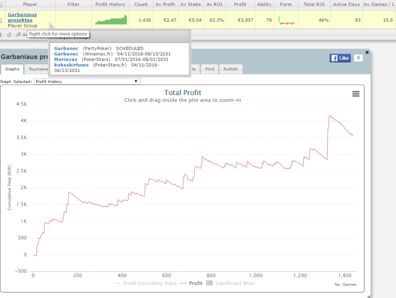The height and width of the screenshot is (298, 396).
Task: Open the chart hamburger menu
Action: (356, 93)
